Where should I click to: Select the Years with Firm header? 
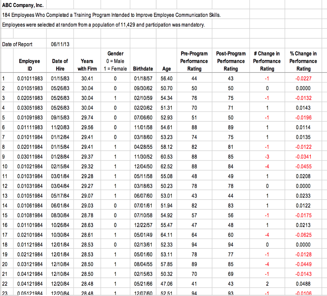87,65
